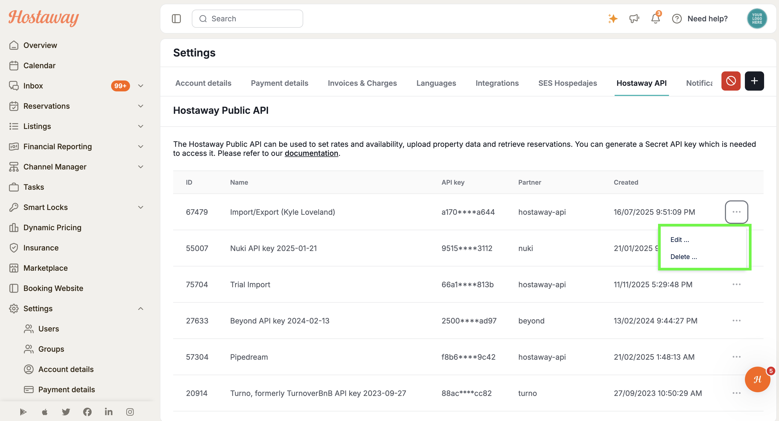Click the Need help? button
This screenshot has width=779, height=421.
pos(700,19)
